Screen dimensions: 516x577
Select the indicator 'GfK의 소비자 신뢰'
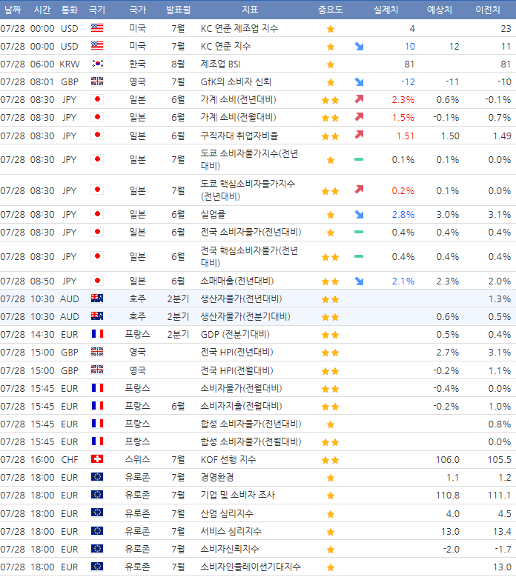click(x=236, y=81)
